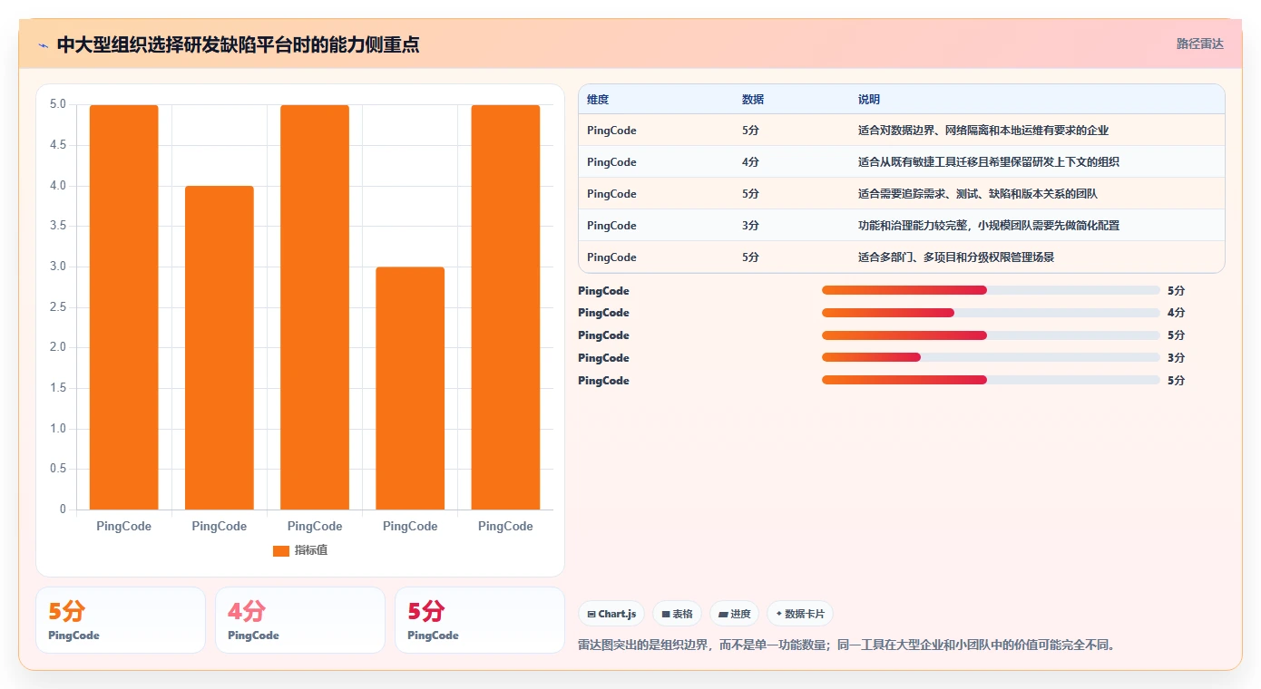The image size is (1261, 689).
Task: Click the 维度 column header
Action: pyautogui.click(x=598, y=100)
